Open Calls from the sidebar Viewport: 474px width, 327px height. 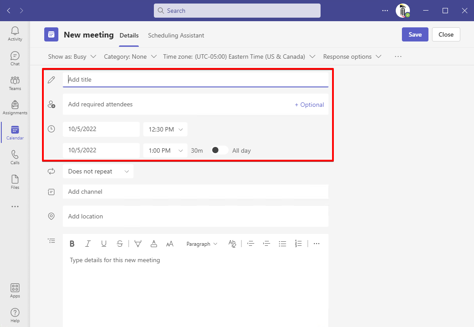coord(15,157)
